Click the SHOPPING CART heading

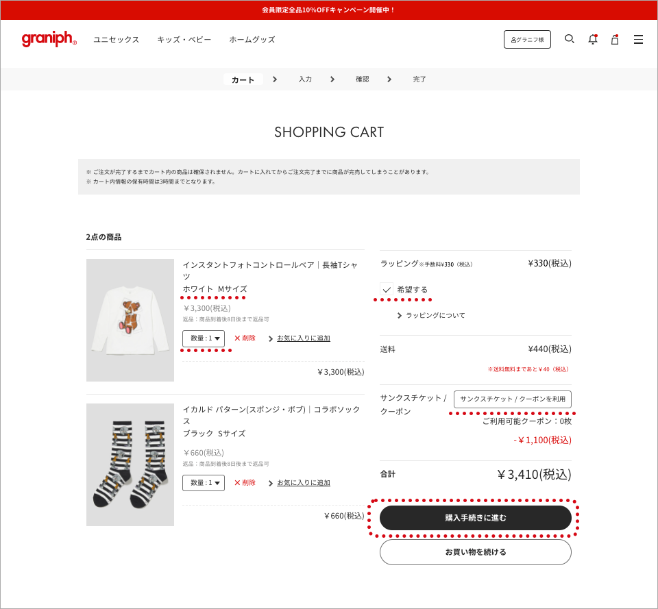[x=329, y=132]
